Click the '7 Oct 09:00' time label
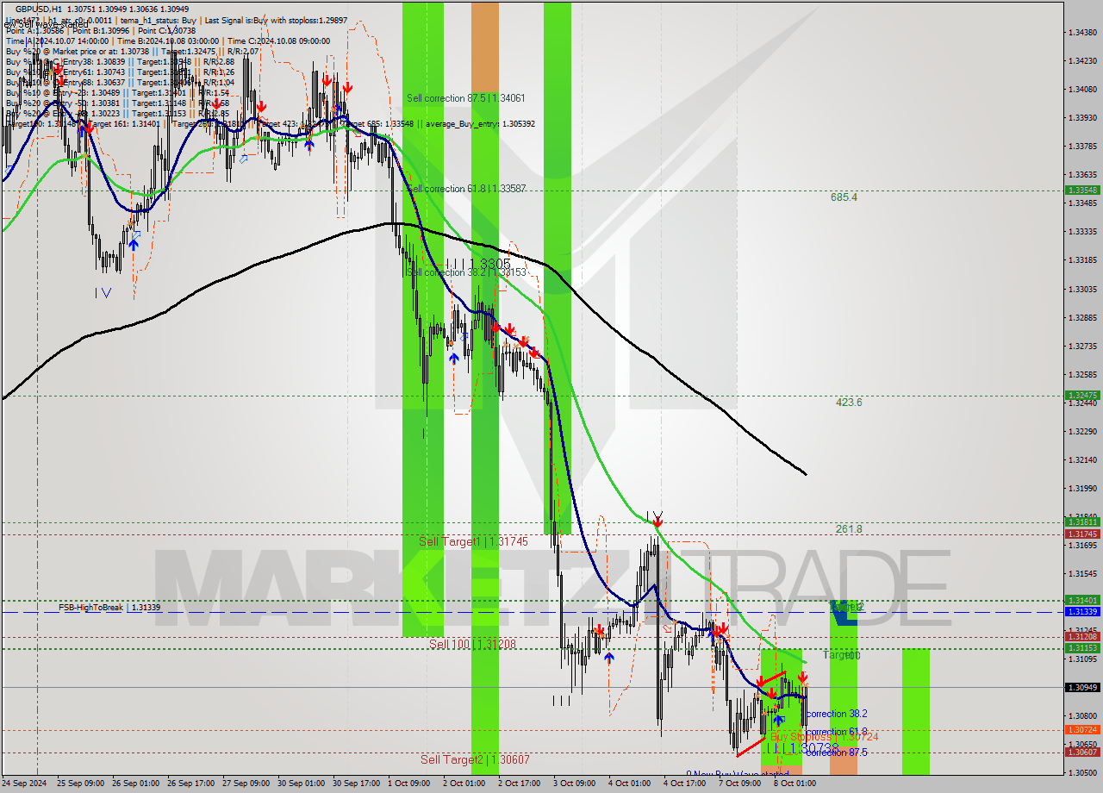Image resolution: width=1103 pixels, height=793 pixels. (739, 784)
